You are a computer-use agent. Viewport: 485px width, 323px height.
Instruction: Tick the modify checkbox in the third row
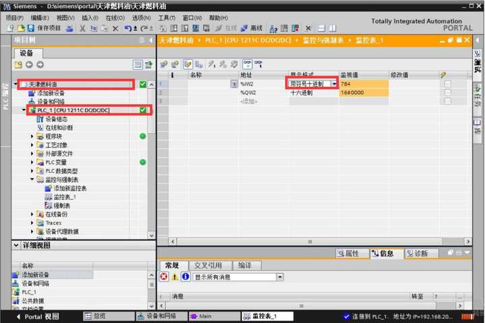click(x=447, y=101)
